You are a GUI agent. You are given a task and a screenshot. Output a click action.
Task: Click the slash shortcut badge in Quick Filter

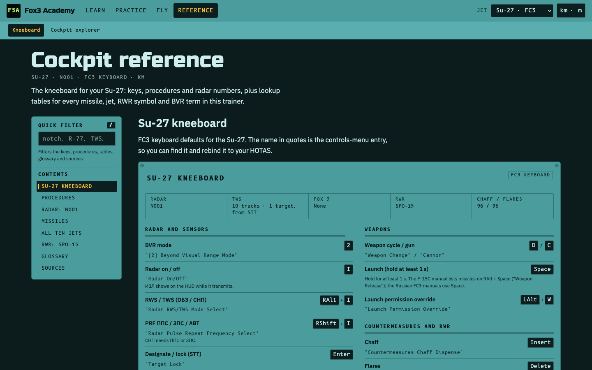click(x=111, y=125)
